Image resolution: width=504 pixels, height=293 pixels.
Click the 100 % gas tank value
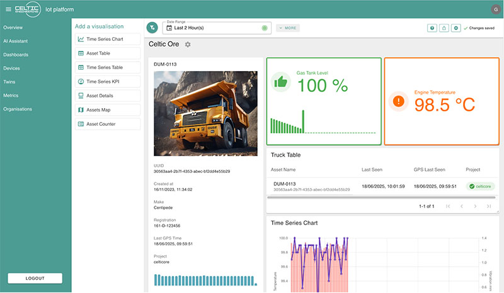click(323, 86)
